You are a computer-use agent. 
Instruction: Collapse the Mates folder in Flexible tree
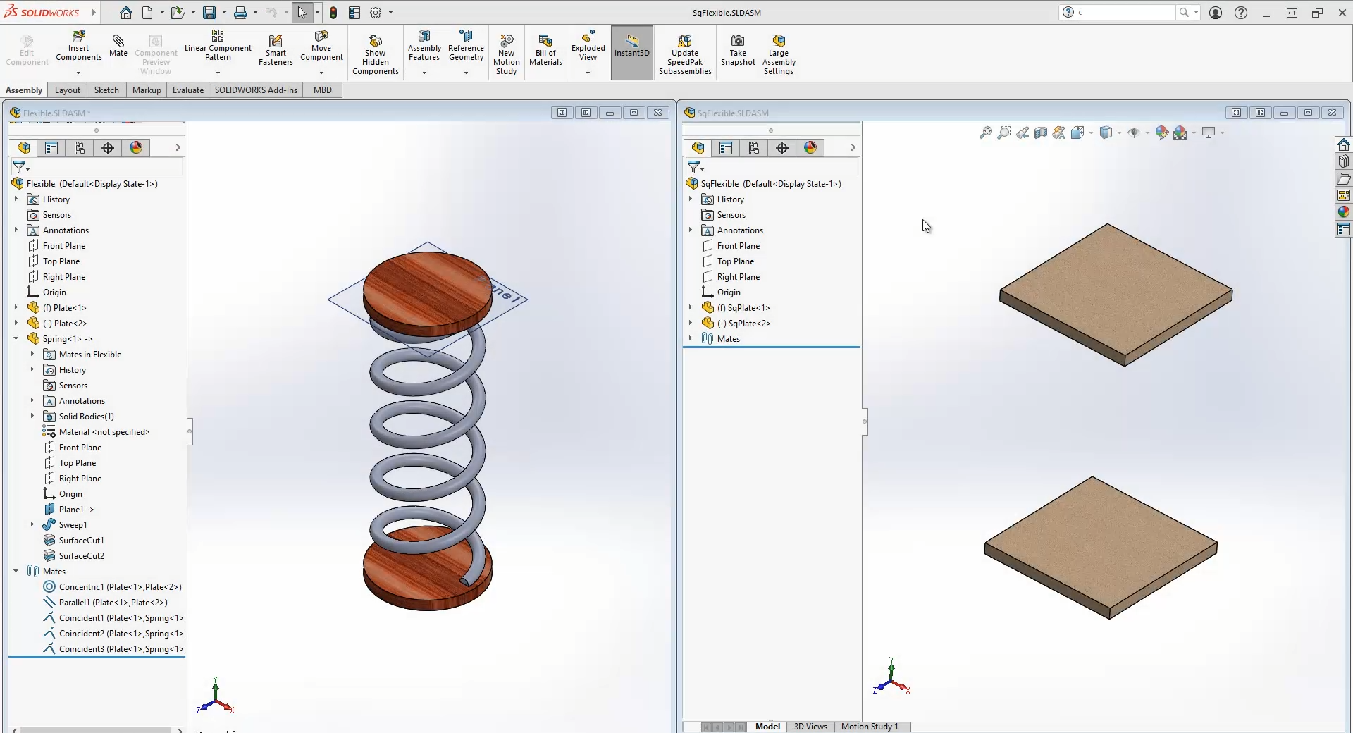tap(16, 571)
